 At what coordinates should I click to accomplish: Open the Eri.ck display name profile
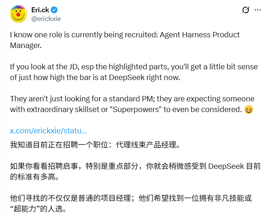click(x=40, y=10)
